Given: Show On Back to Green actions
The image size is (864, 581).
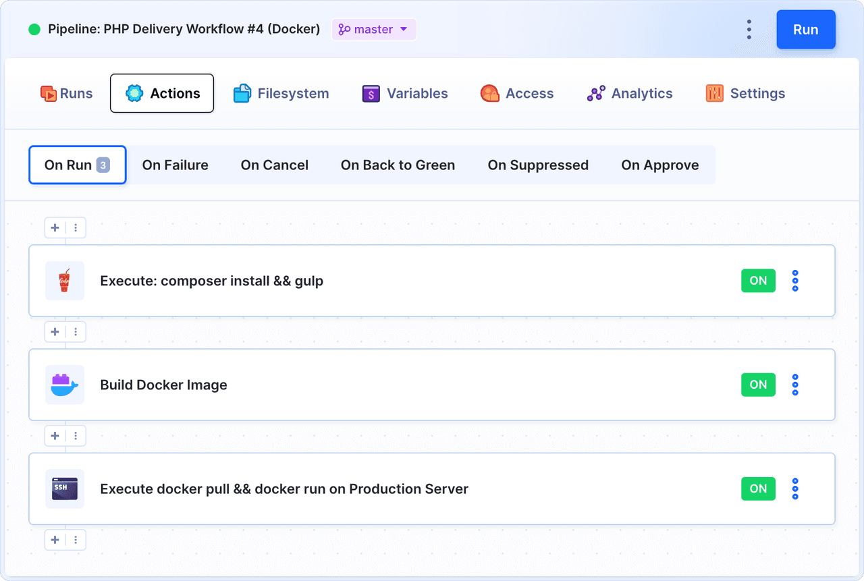Looking at the screenshot, I should click(x=398, y=165).
